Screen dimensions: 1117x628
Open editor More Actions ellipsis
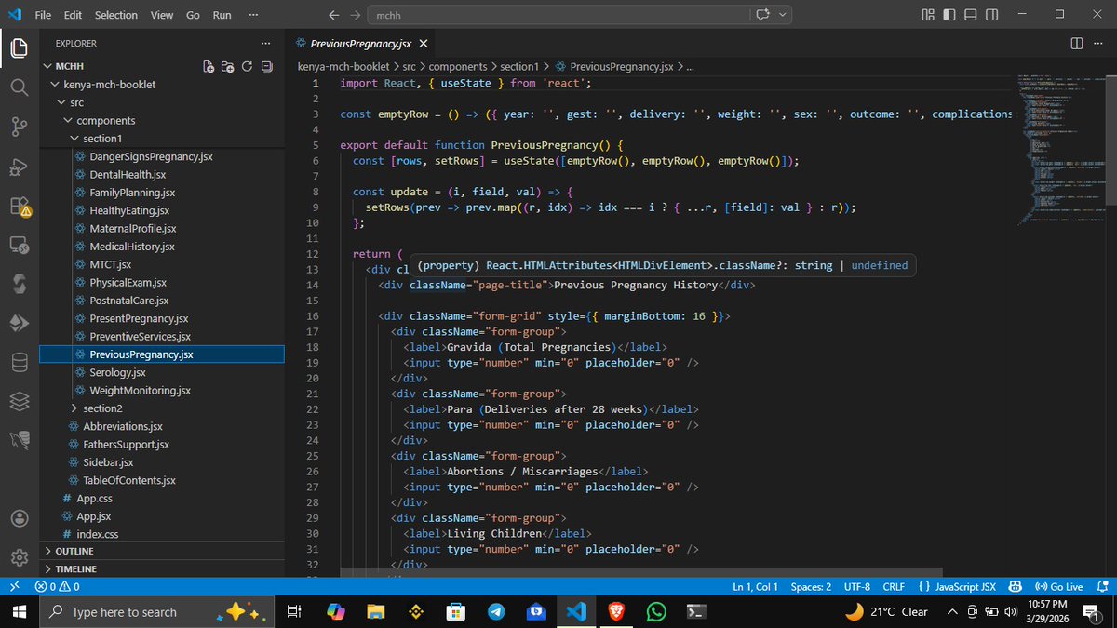click(x=1100, y=44)
